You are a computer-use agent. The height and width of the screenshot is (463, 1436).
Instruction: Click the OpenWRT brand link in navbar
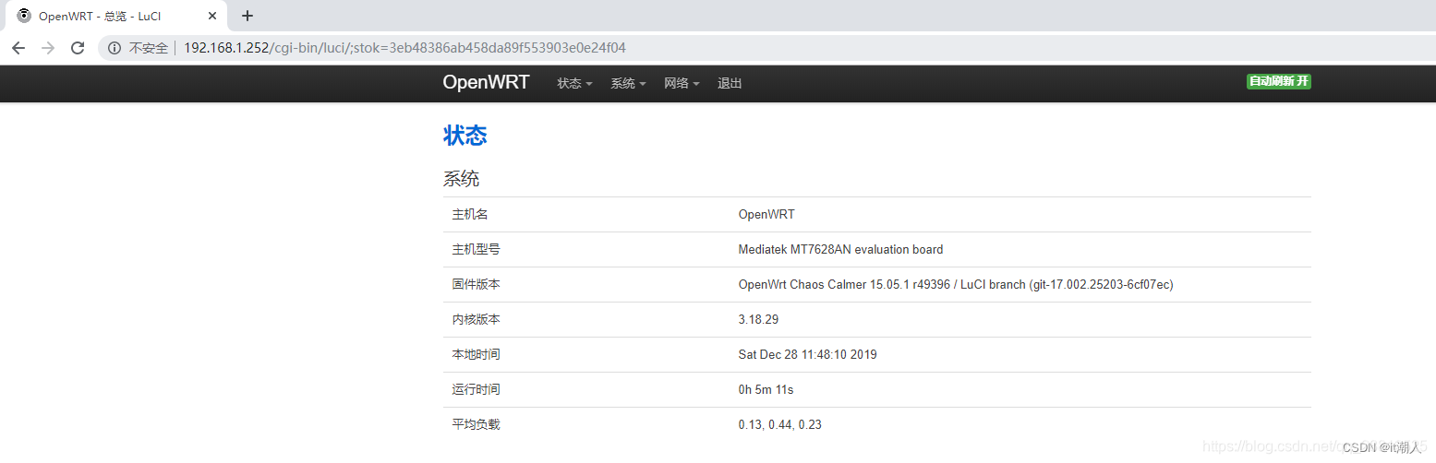(x=486, y=82)
